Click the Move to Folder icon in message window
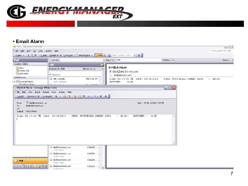The height and width of the screenshot is (186, 248). 80,96
